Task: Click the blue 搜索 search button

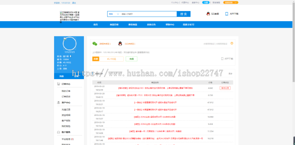Action: click(184, 14)
